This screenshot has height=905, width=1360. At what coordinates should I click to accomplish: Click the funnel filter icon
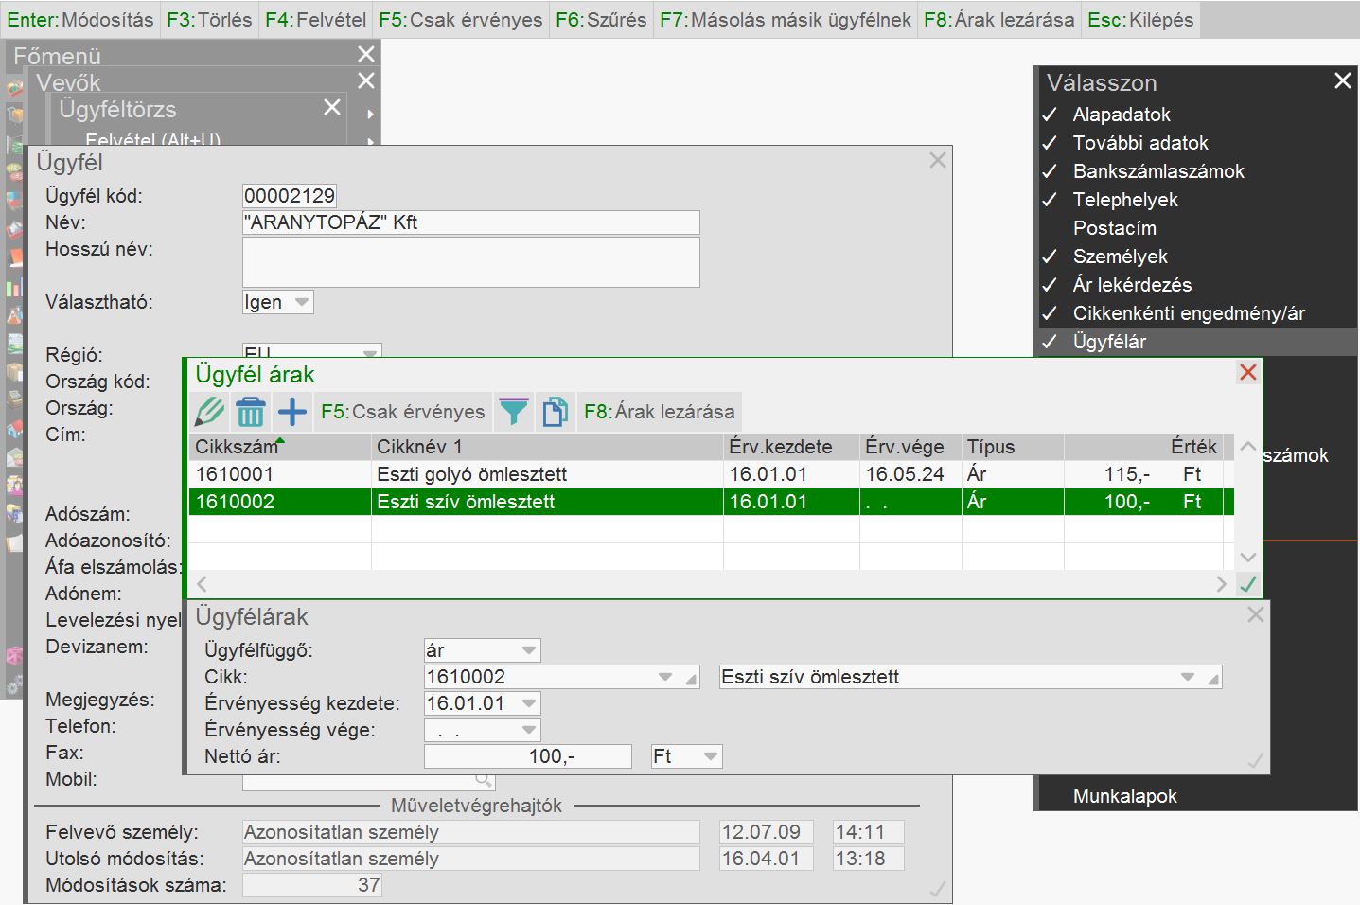click(513, 412)
